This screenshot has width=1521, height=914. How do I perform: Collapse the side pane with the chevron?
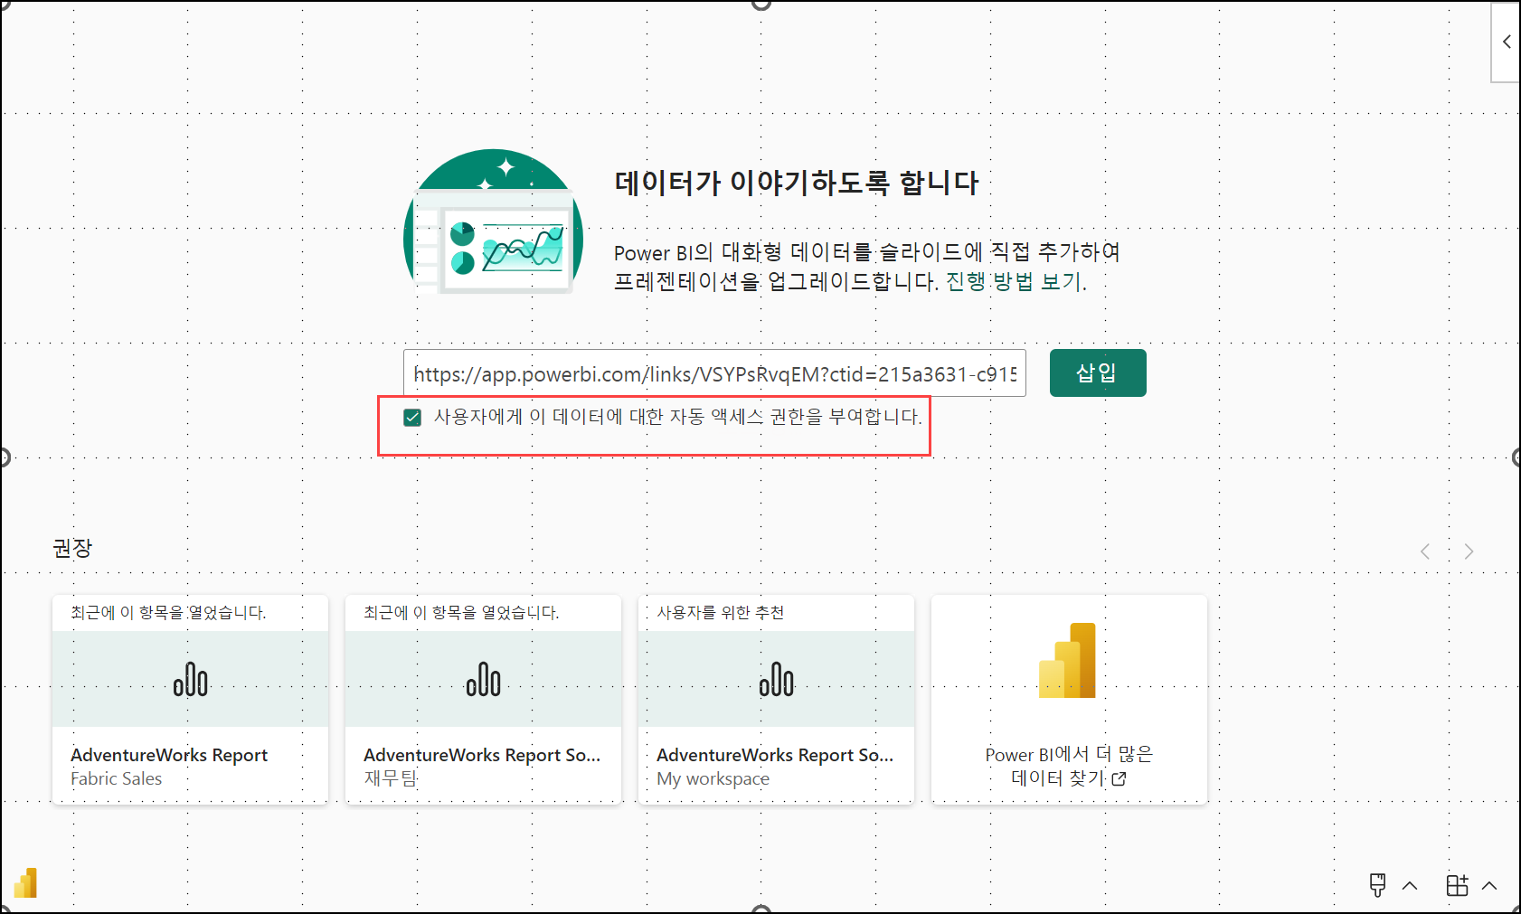[1507, 42]
